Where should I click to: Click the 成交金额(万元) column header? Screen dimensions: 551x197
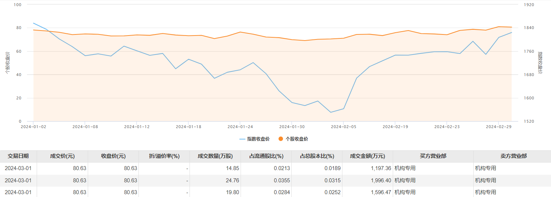(368, 156)
